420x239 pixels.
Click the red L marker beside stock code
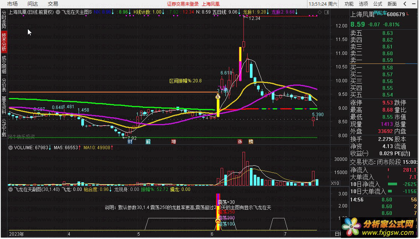point(408,14)
